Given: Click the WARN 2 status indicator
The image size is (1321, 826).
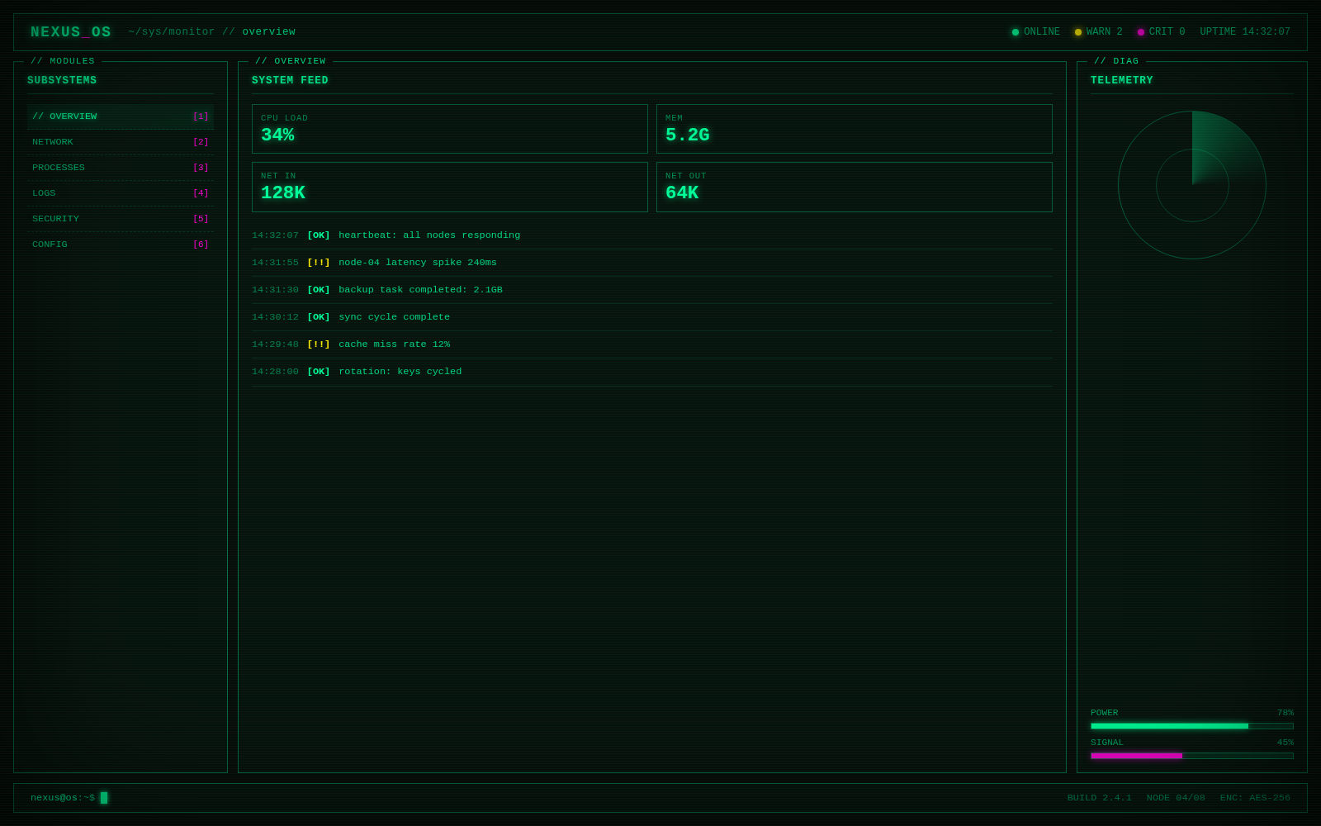Looking at the screenshot, I should coord(1099,32).
